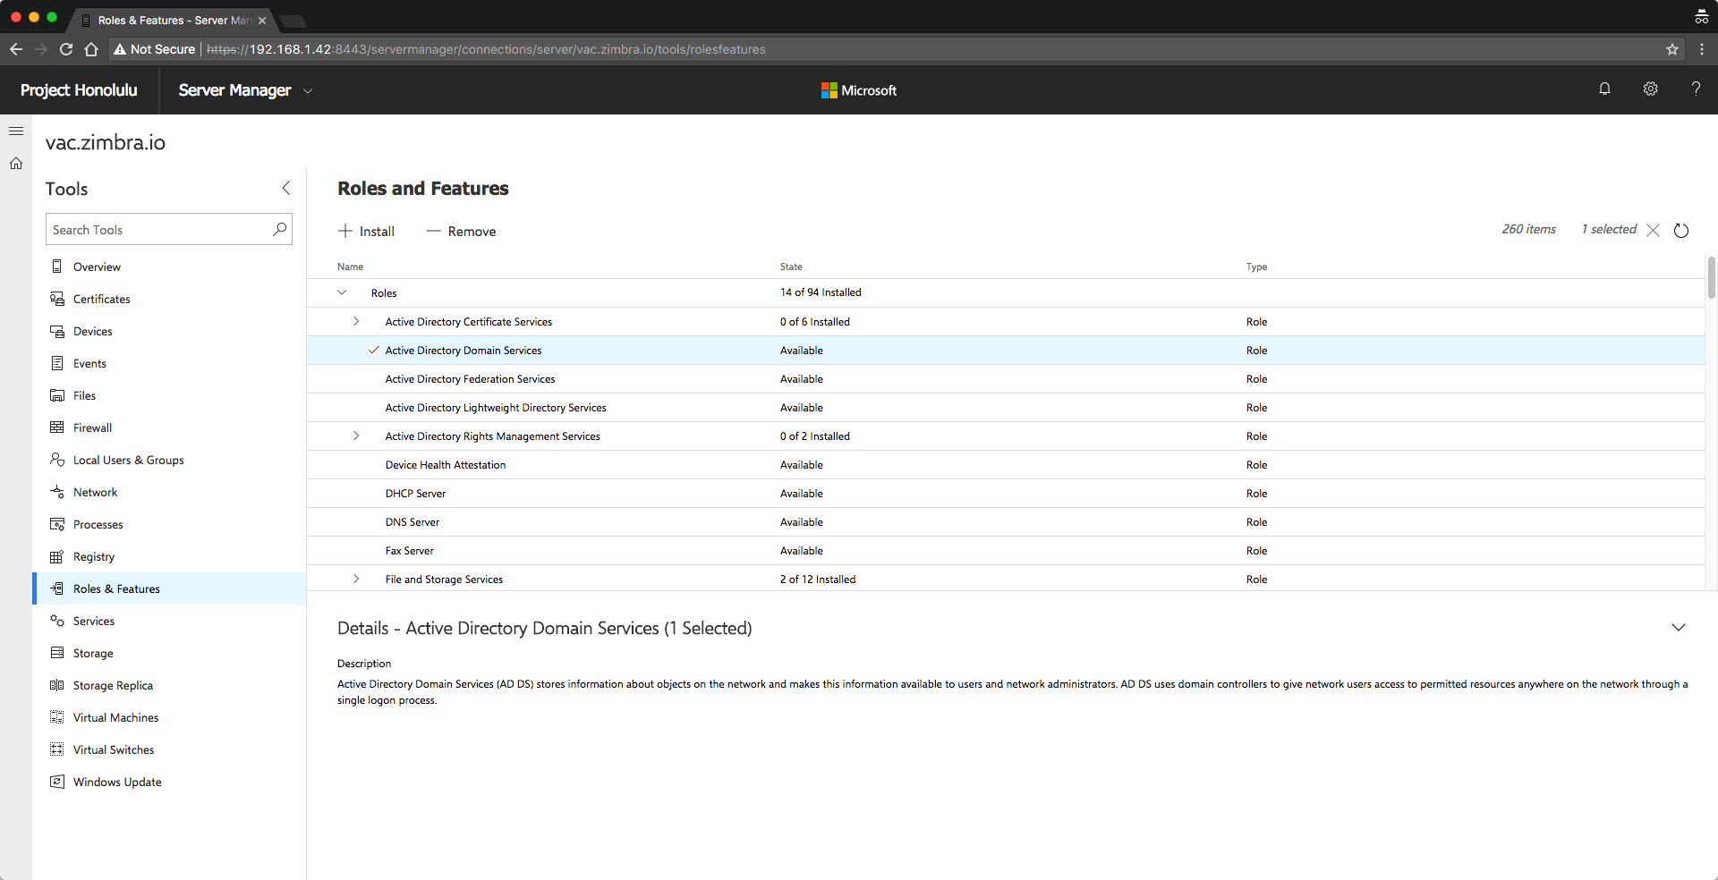
Task: Click the Install button
Action: click(x=366, y=231)
